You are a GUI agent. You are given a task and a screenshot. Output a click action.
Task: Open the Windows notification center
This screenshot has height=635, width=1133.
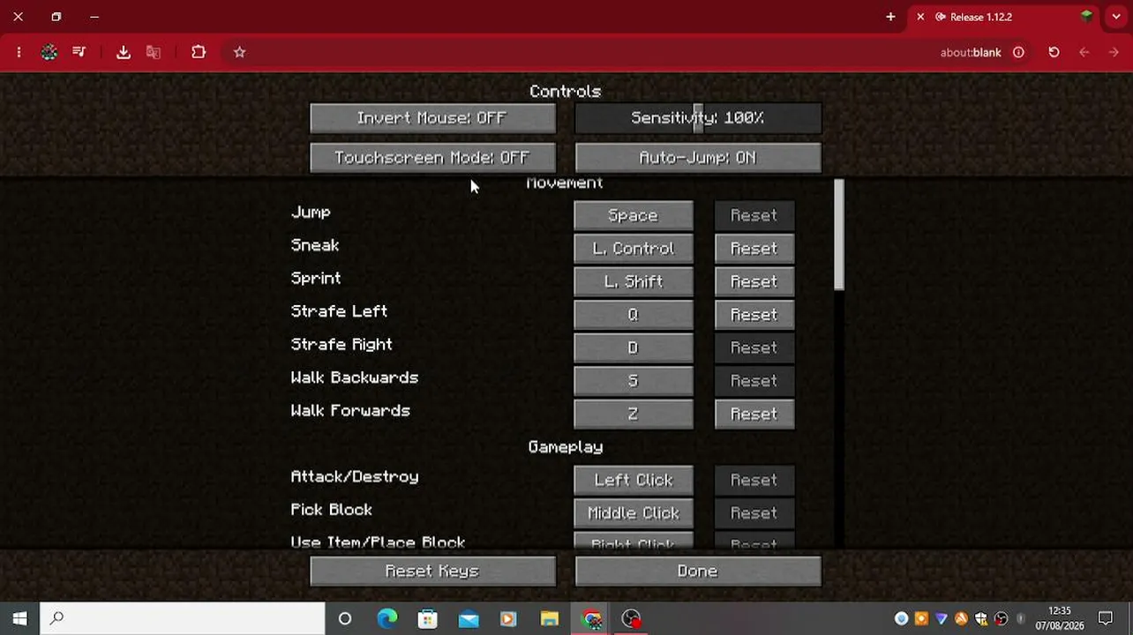pos(1106,618)
